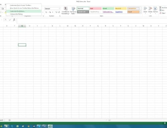Screen dimensions: 167x128
Task: Open Conditional Formatting menu
Action: (x=65, y=10)
